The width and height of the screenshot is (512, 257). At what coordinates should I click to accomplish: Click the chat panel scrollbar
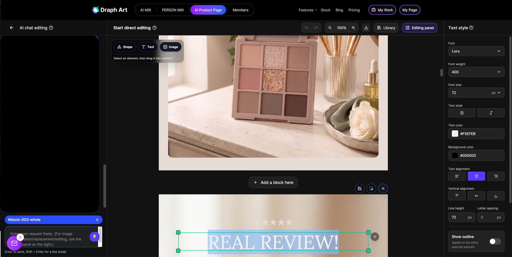tap(105, 186)
